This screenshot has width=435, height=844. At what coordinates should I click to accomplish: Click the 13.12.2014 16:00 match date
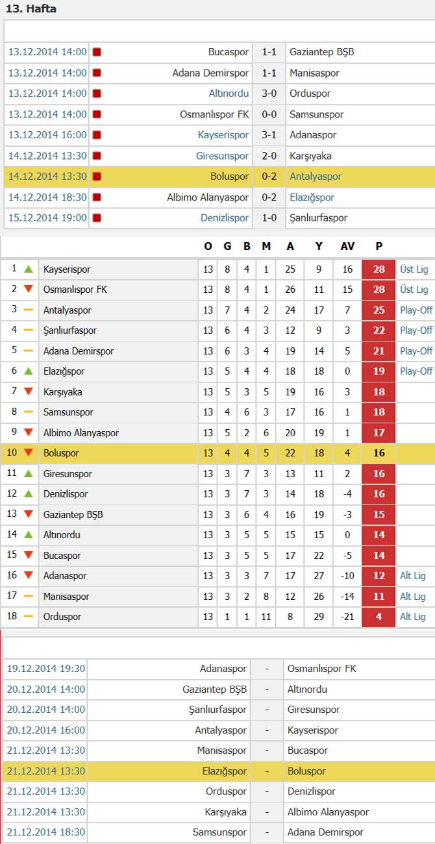click(47, 135)
